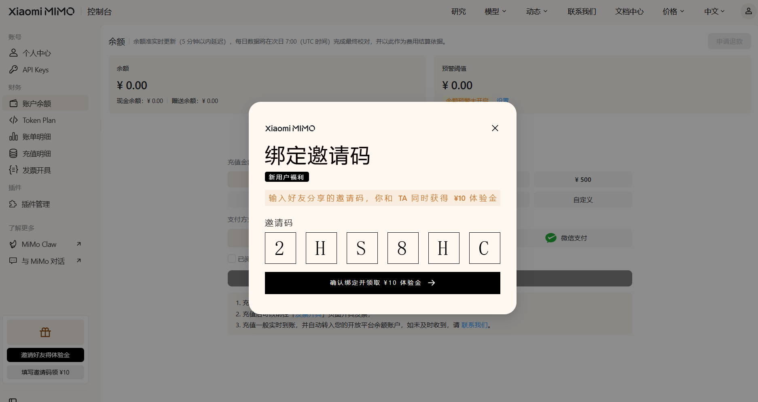Image resolution: width=758 pixels, height=402 pixels.
Task: Tick the 已阅 agreement checkbox
Action: pyautogui.click(x=232, y=259)
